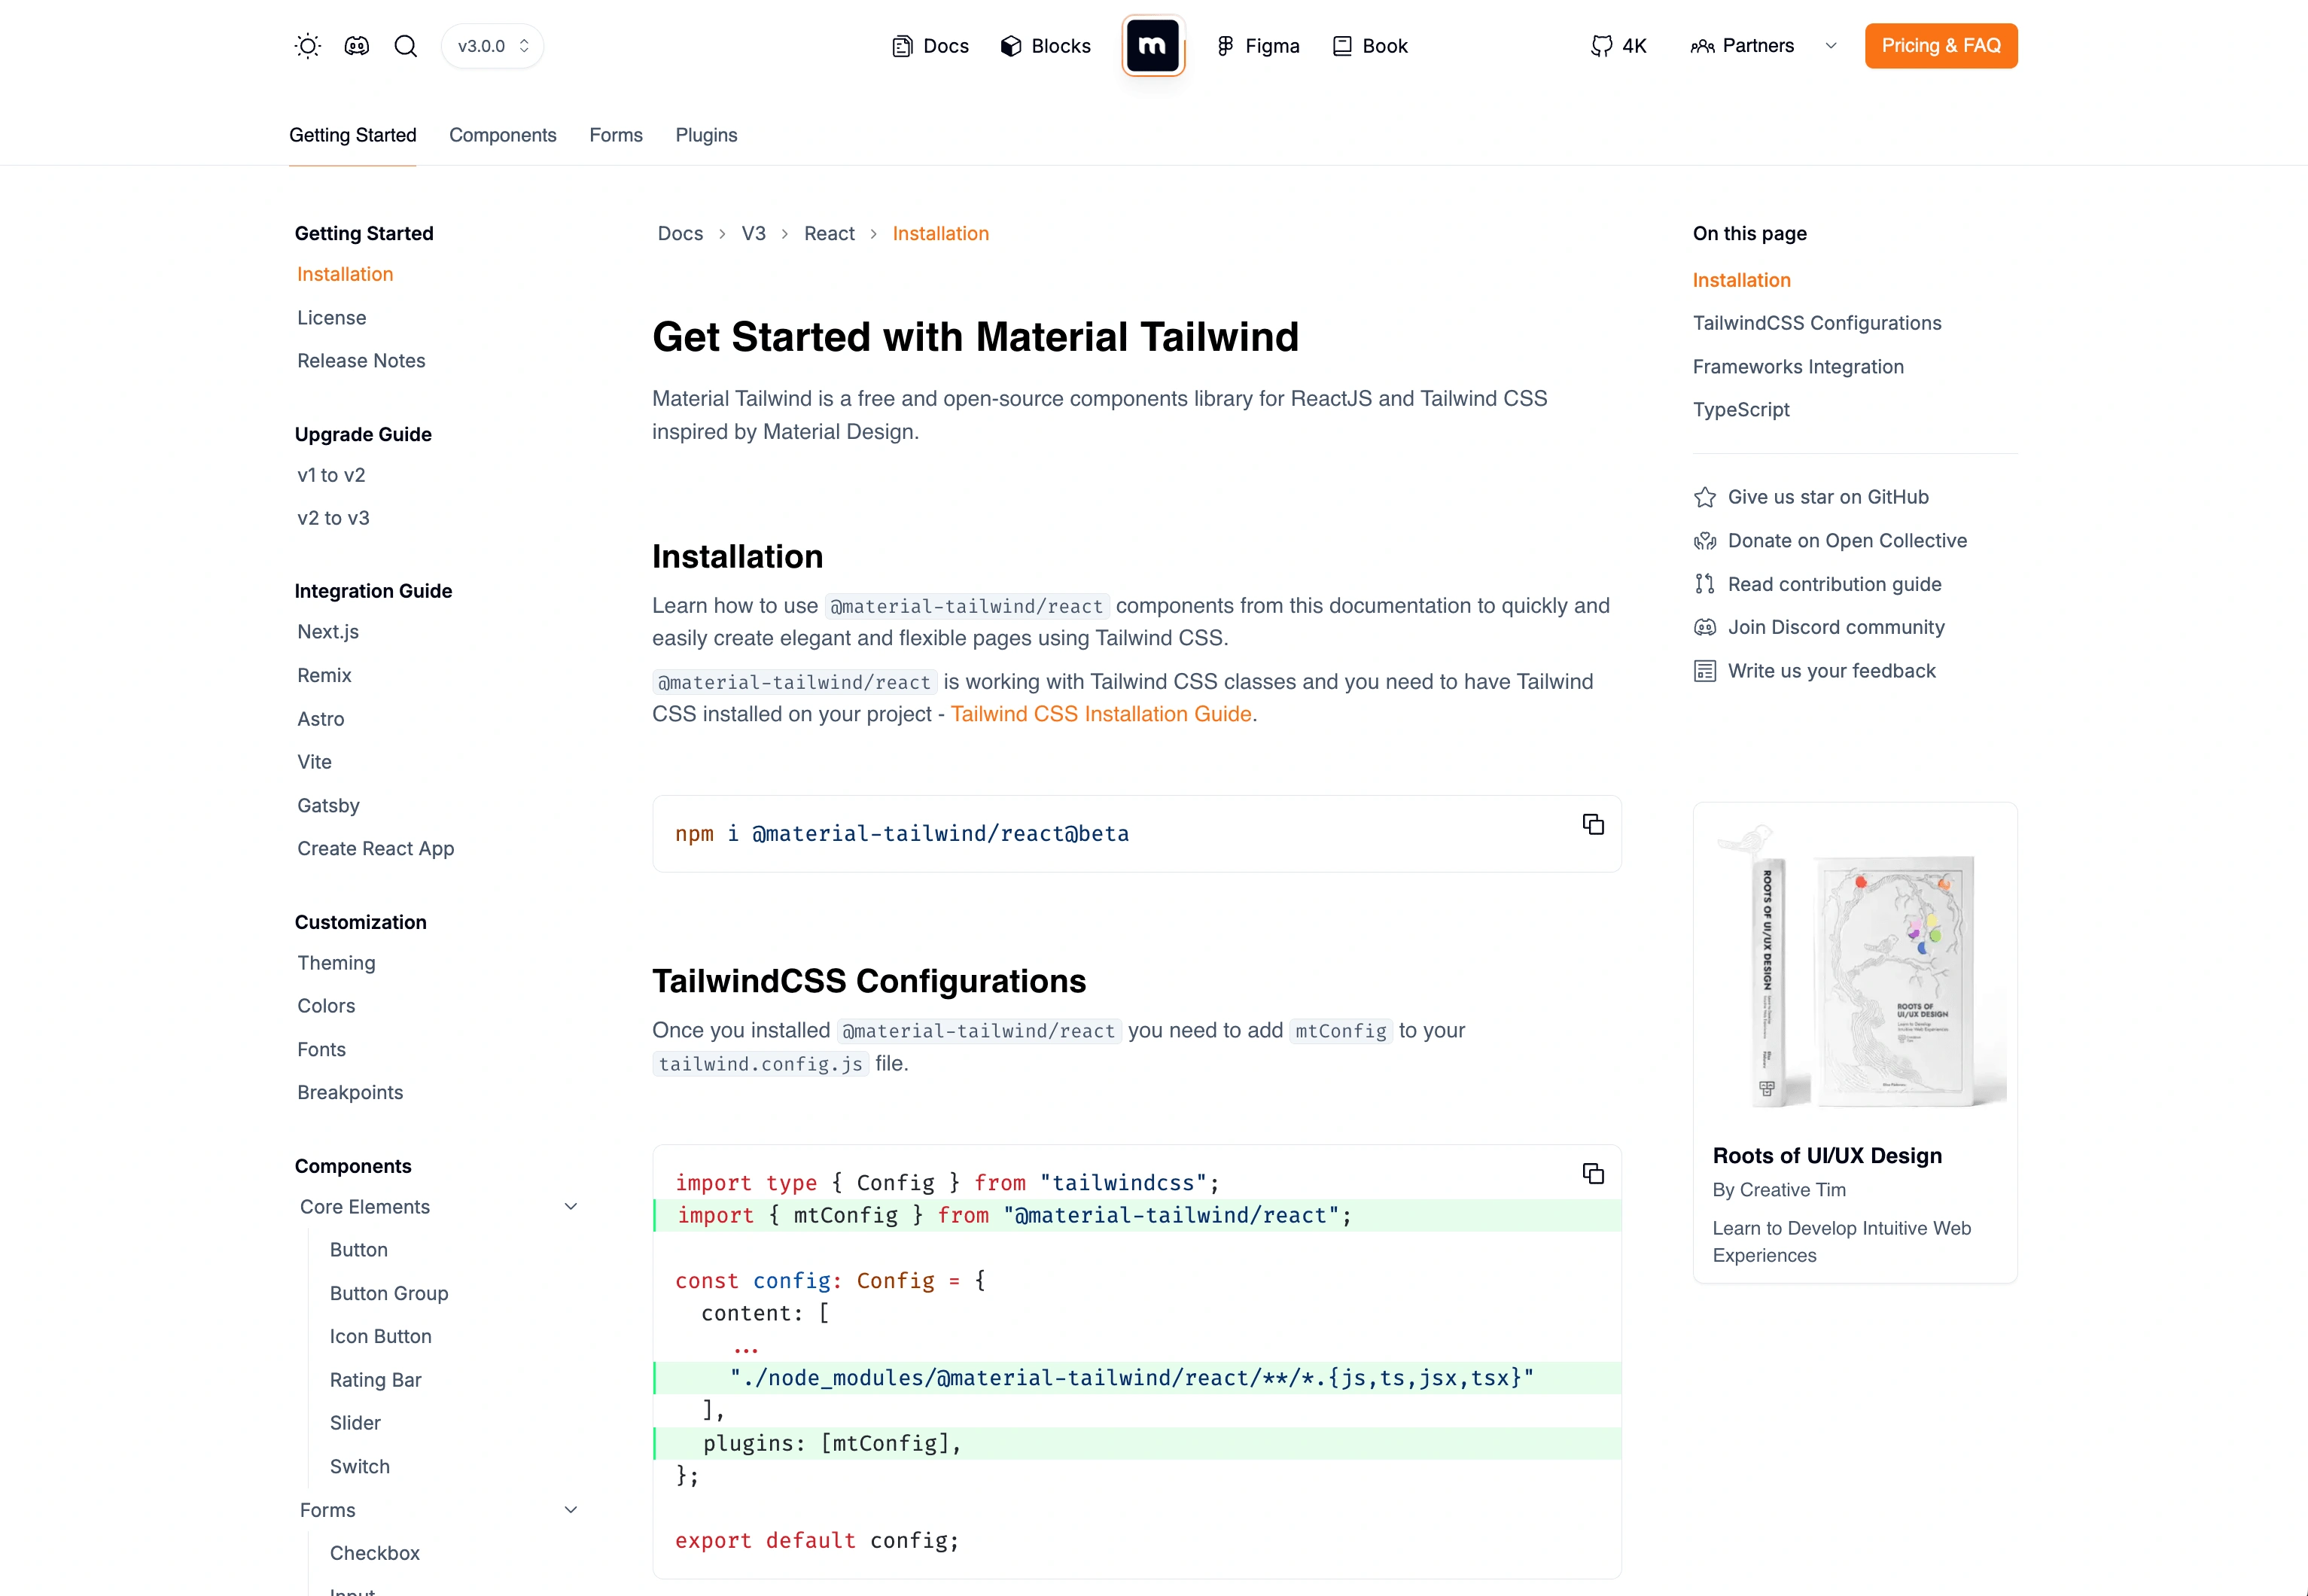Open Book from the top navigation
This screenshot has height=1596, width=2308.
click(x=1370, y=46)
